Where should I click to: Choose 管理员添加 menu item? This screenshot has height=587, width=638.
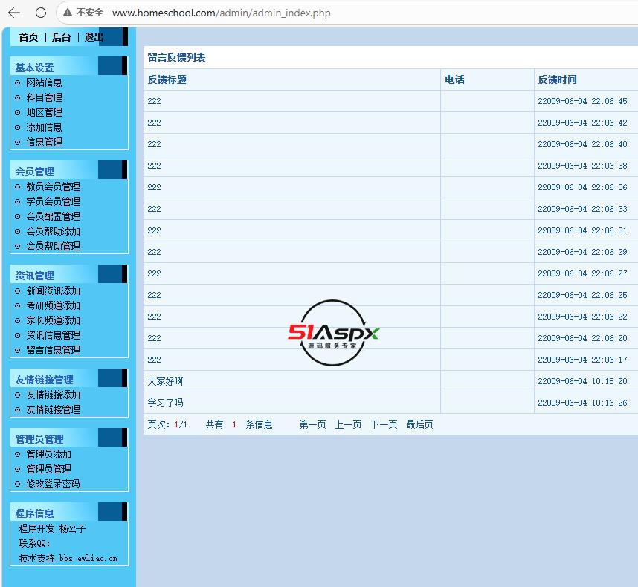click(x=48, y=454)
